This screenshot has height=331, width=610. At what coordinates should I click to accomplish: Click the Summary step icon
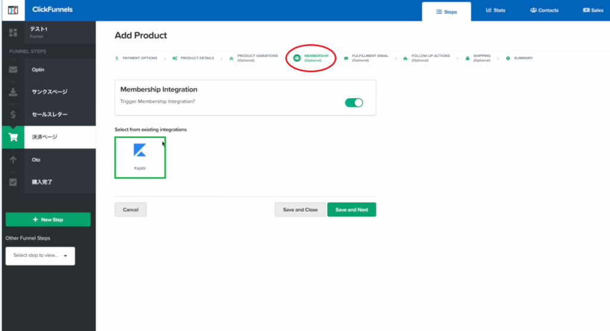tap(508, 58)
